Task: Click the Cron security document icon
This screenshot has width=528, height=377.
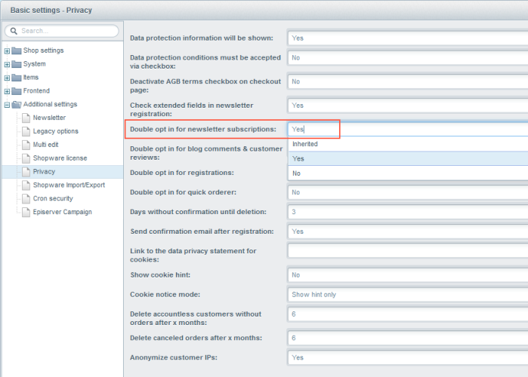Action: click(x=26, y=198)
